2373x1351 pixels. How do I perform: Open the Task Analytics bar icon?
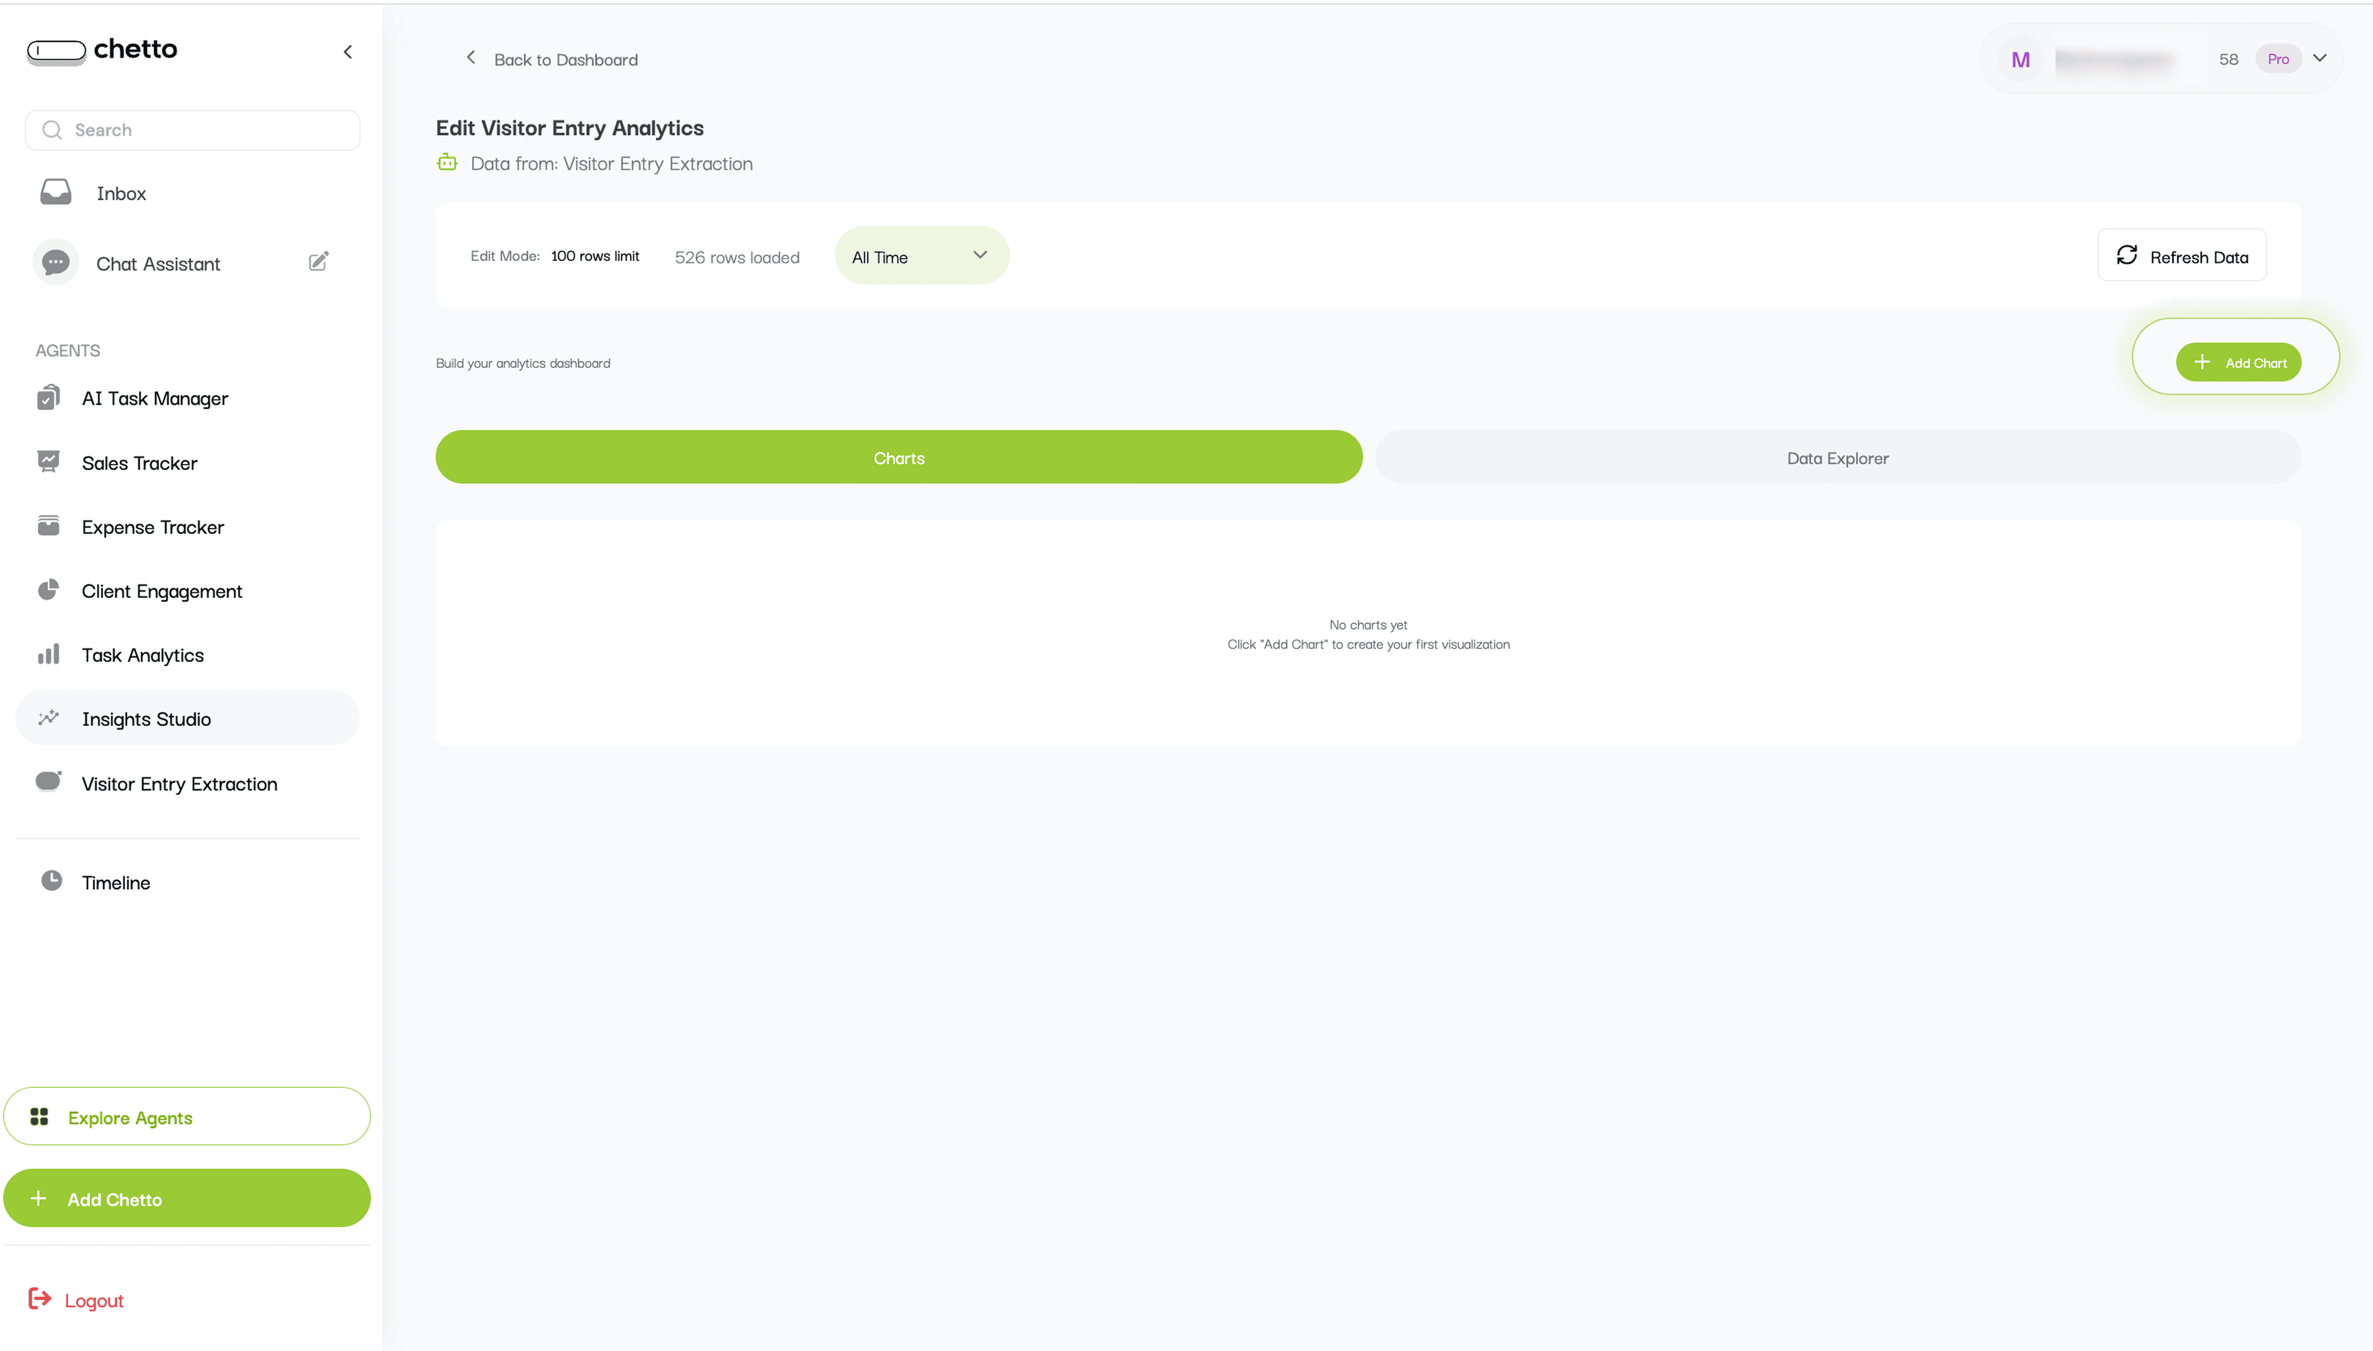[48, 654]
